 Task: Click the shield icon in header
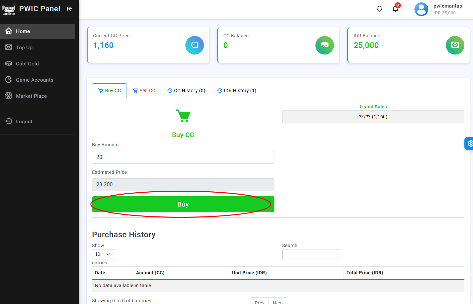379,9
